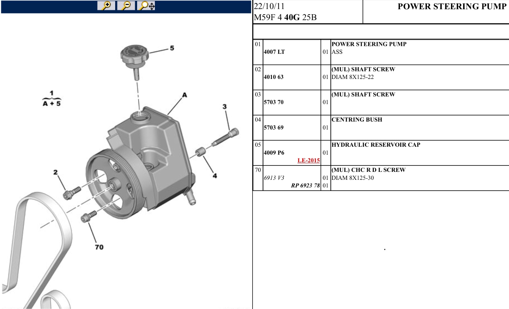Image resolution: width=509 pixels, height=309 pixels.
Task: Open the LE-2015 red link
Action: click(309, 160)
